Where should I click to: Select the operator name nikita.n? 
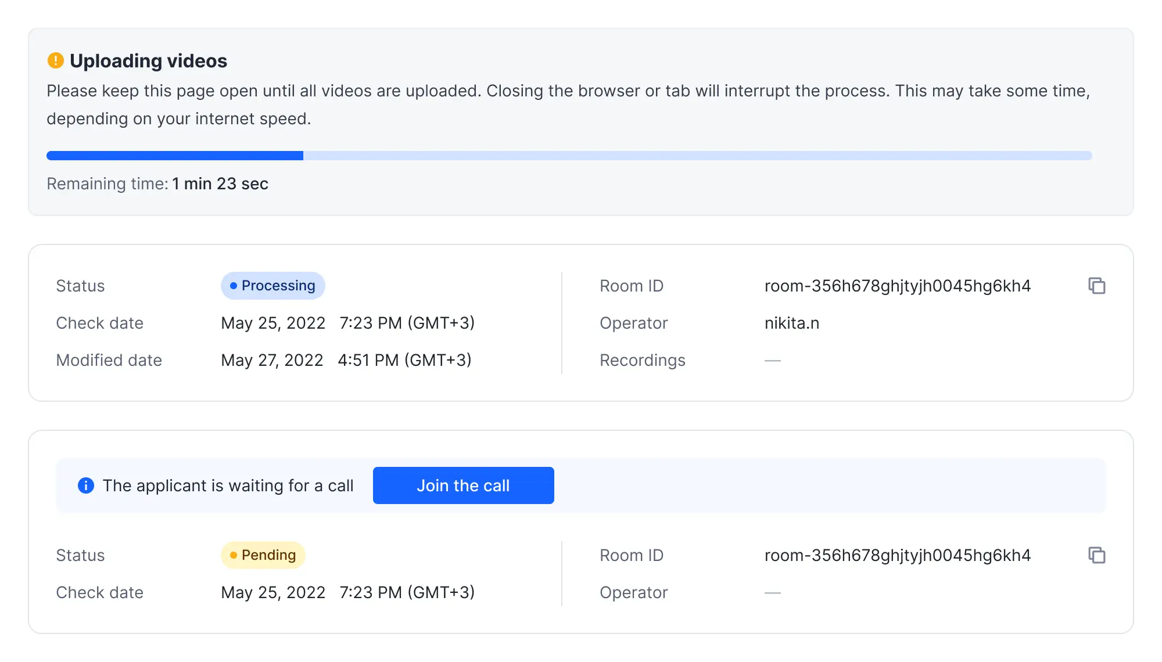pos(791,323)
